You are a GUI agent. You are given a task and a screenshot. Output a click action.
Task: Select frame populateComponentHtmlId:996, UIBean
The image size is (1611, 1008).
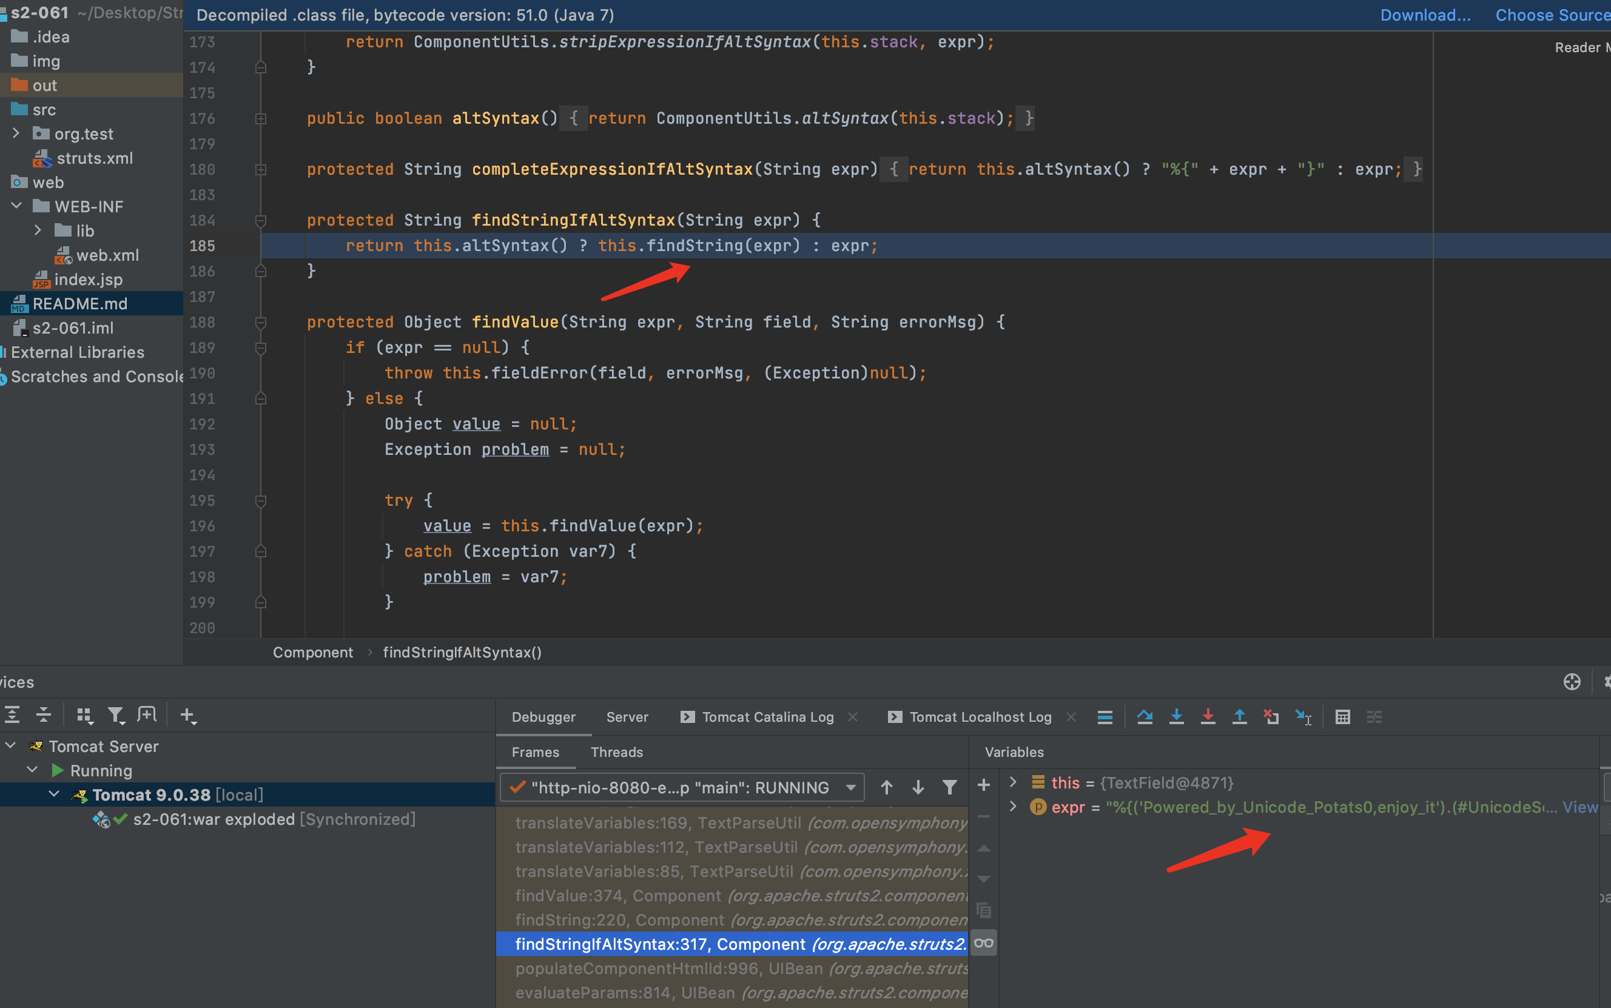click(x=732, y=968)
